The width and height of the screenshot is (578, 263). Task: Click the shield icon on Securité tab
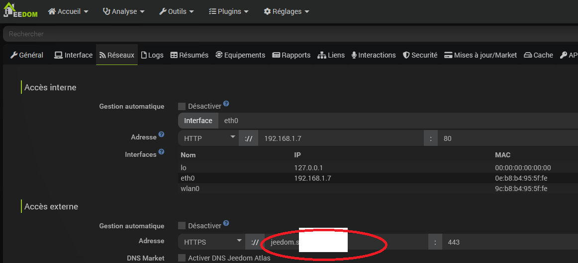click(x=406, y=55)
